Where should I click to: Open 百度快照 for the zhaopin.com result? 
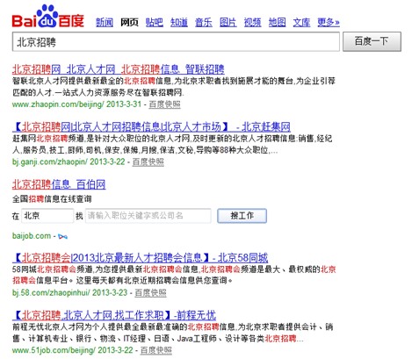coord(164,104)
